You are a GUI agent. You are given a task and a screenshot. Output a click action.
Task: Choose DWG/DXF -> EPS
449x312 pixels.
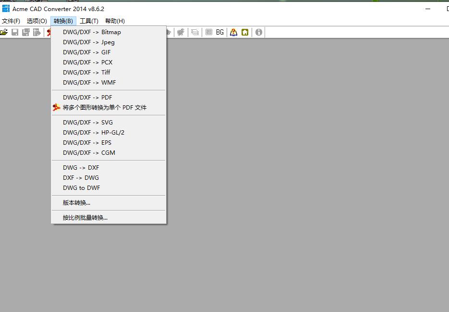tap(109, 142)
